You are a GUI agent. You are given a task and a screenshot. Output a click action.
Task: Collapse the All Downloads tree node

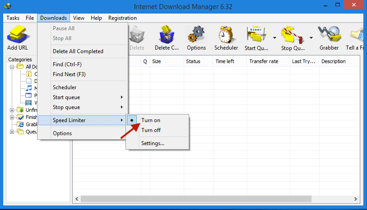[x=12, y=67]
